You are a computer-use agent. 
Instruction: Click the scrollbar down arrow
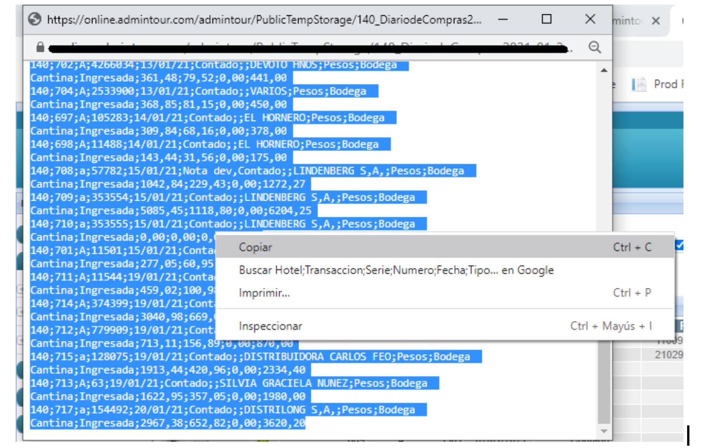(x=603, y=431)
